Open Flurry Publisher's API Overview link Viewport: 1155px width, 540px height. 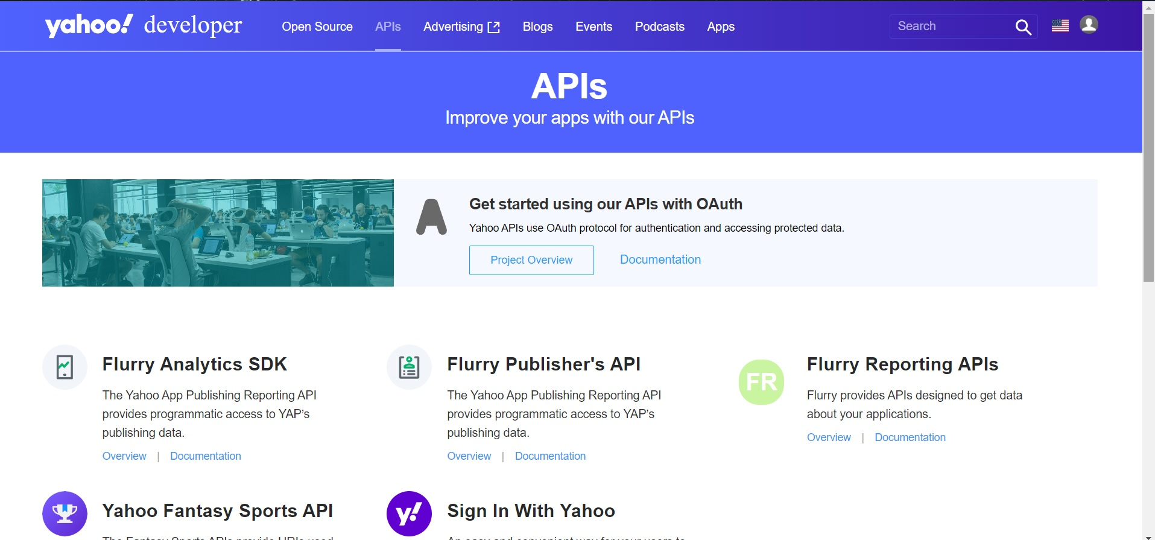point(469,456)
